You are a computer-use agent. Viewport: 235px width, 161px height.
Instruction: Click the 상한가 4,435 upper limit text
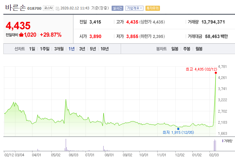tap(152, 22)
